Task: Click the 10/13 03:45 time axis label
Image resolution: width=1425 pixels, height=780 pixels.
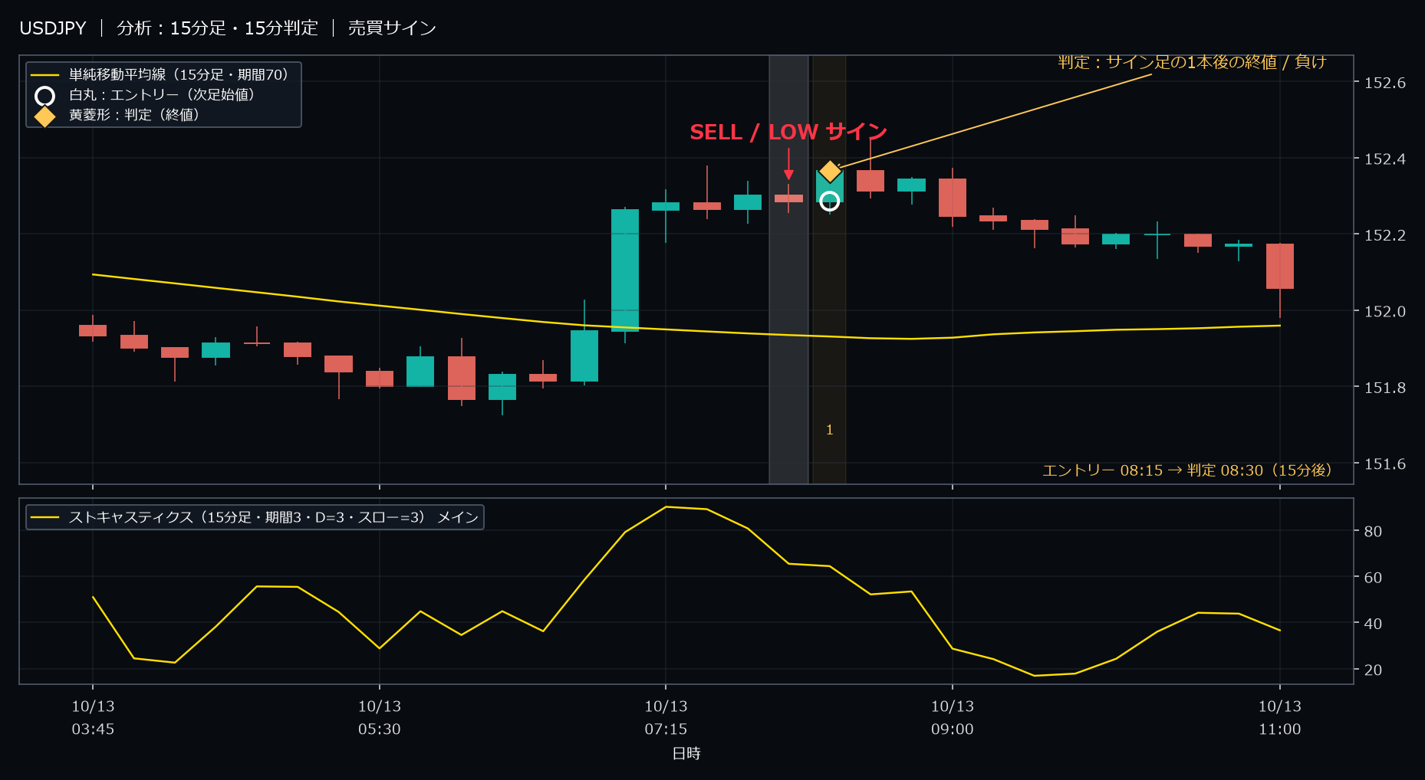Action: pyautogui.click(x=93, y=718)
